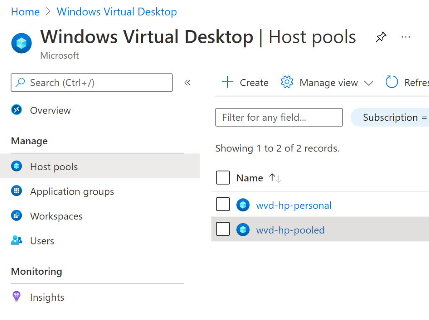Screen dimensions: 429x320
Task: Focus the Search (Ctrl+/) input field
Action: tap(92, 83)
